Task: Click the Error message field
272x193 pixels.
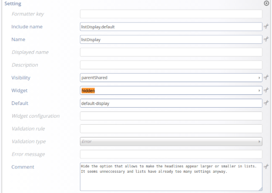Action: click(171, 154)
